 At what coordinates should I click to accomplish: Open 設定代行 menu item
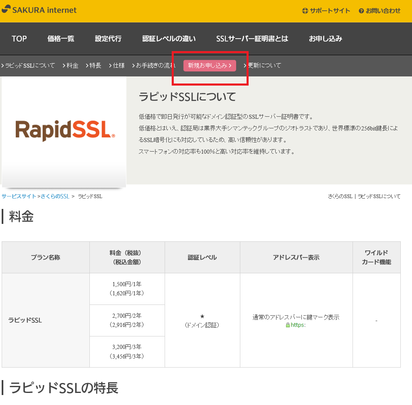[x=108, y=39]
